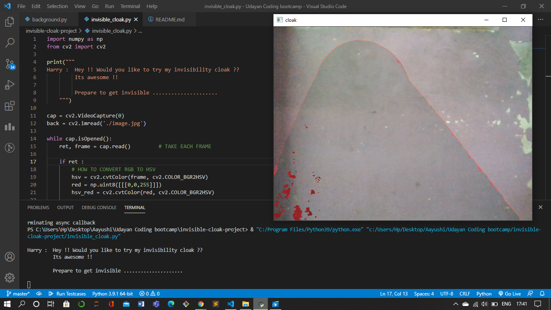
Task: Open the Manage gear menu
Action: tap(10, 278)
